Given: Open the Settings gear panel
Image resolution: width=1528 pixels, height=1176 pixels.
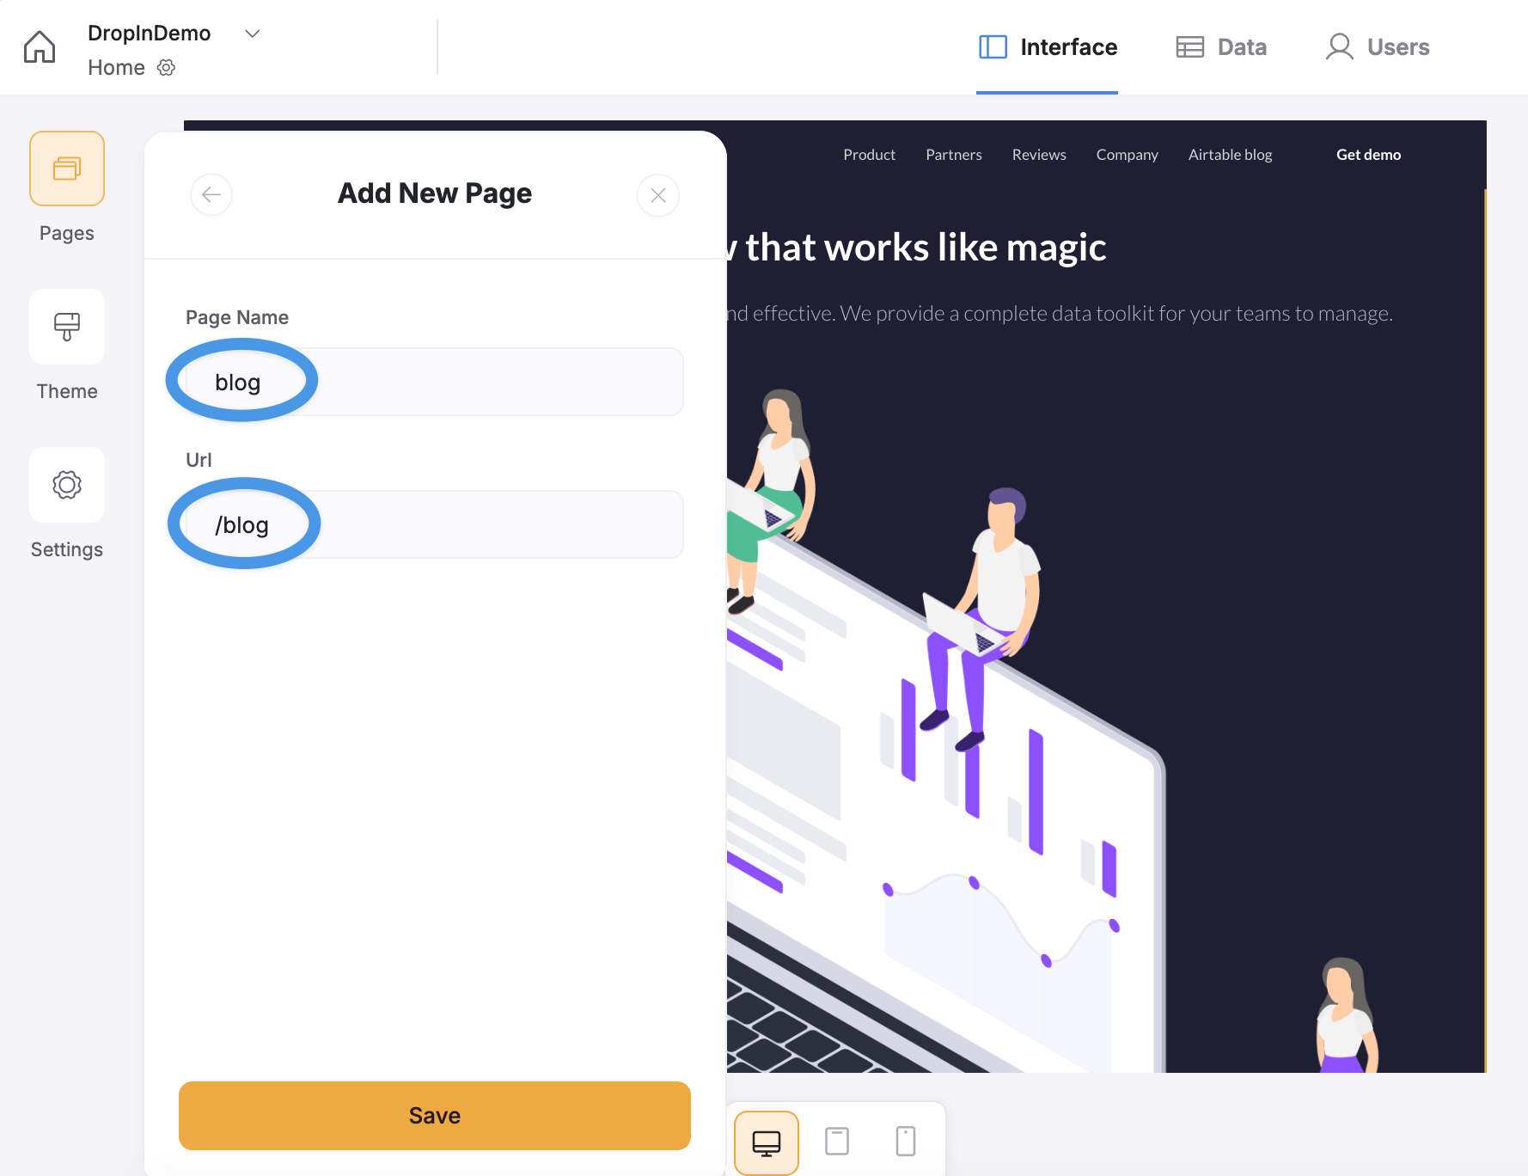Looking at the screenshot, I should pos(67,485).
